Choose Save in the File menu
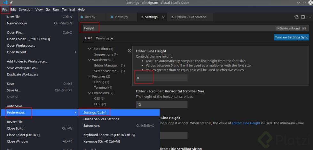 tap(39, 84)
